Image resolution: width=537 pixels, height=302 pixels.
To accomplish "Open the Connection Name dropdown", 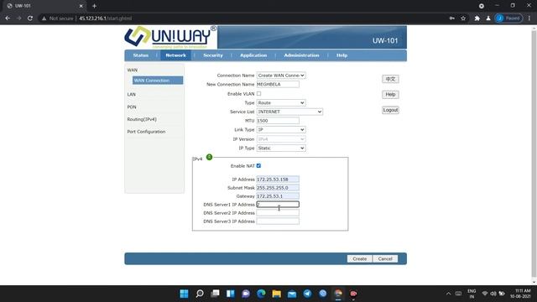I will tap(281, 75).
